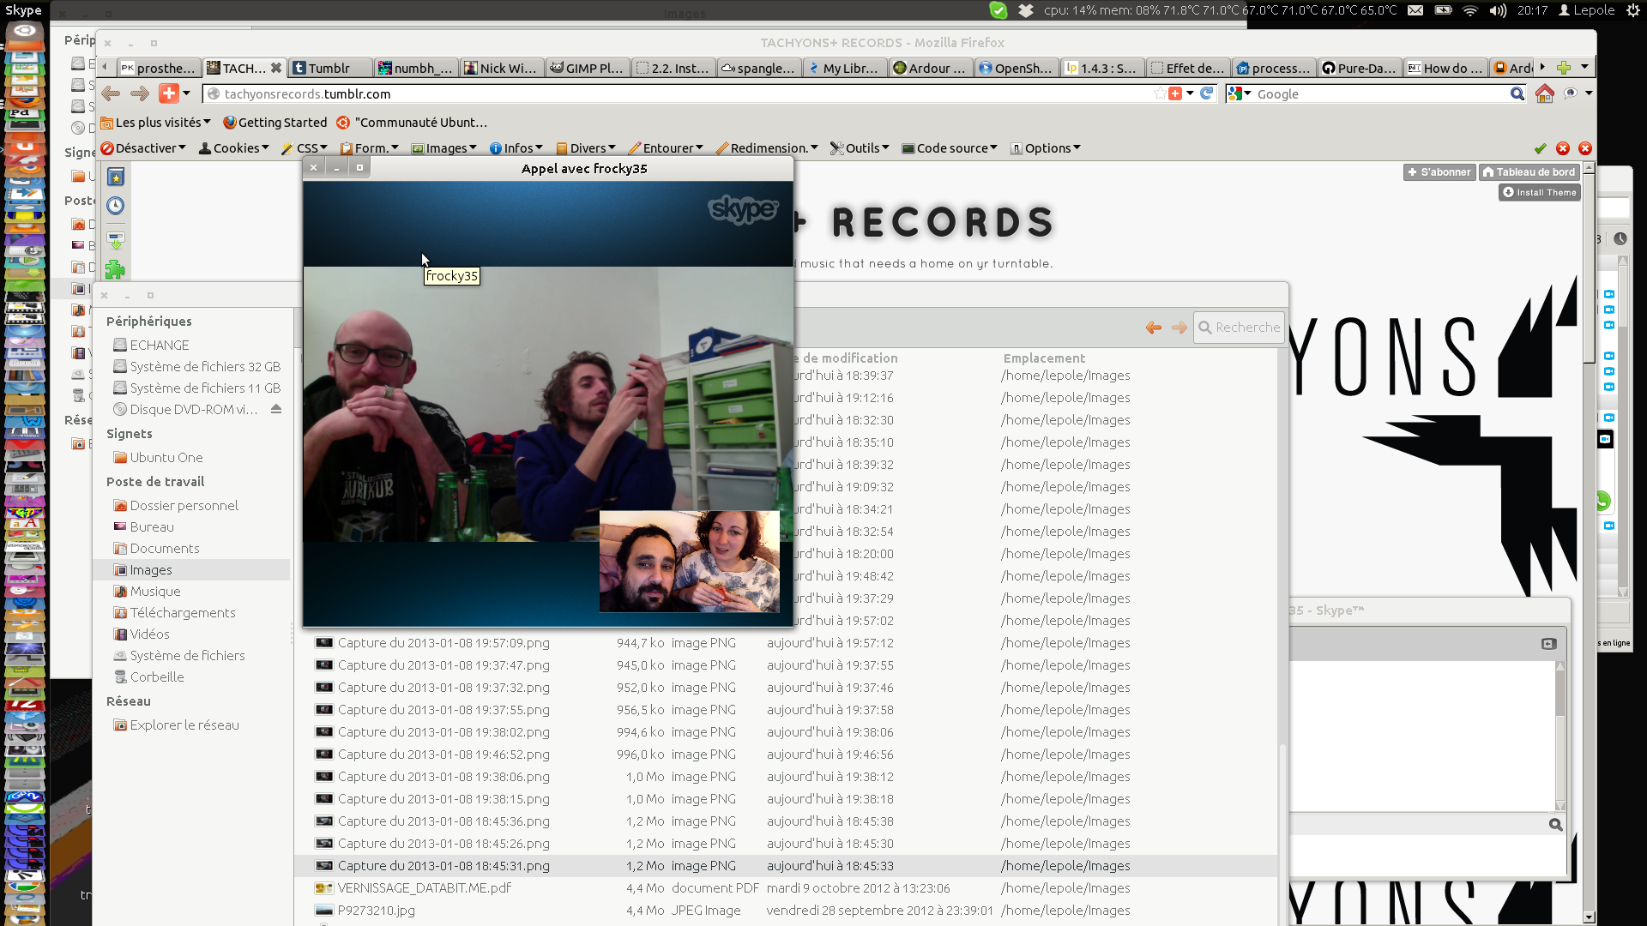Select the Téléchargements folder in the sidebar
Image resolution: width=1647 pixels, height=926 pixels.
[182, 613]
